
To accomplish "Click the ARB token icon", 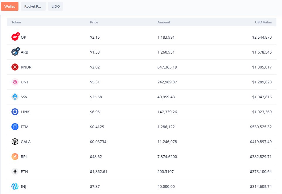I will [15, 52].
